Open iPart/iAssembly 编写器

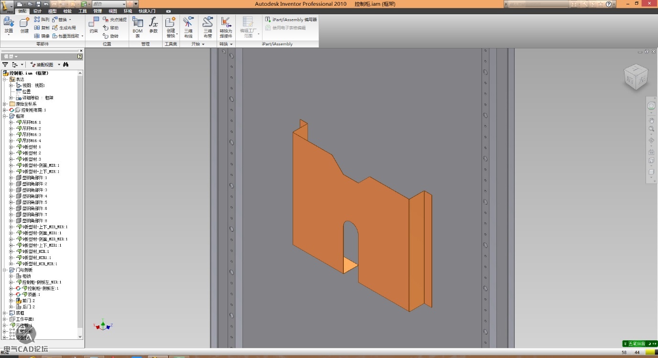[x=291, y=20]
